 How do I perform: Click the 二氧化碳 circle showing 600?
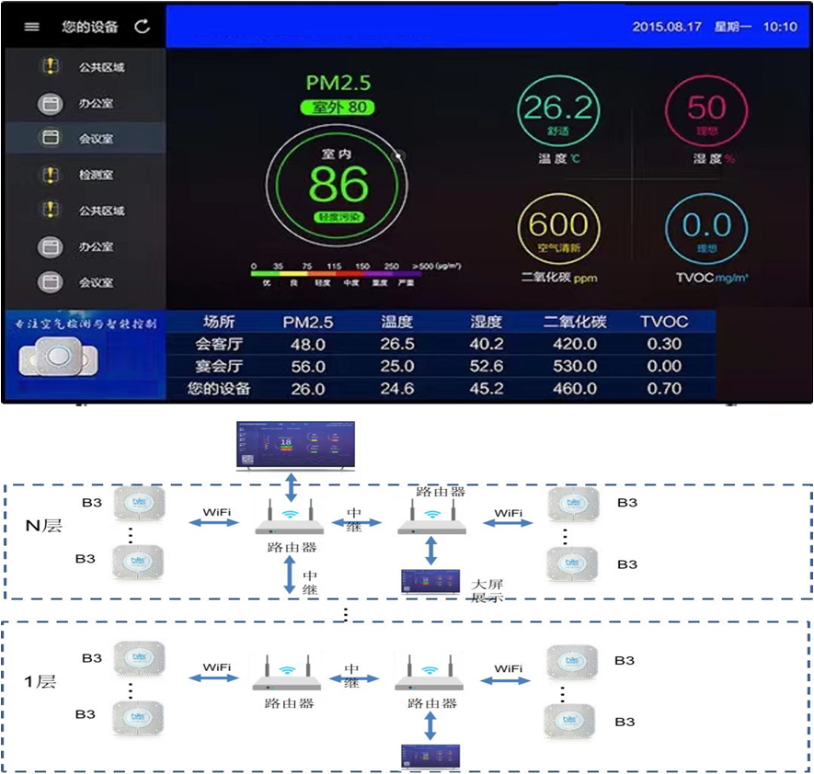558,229
